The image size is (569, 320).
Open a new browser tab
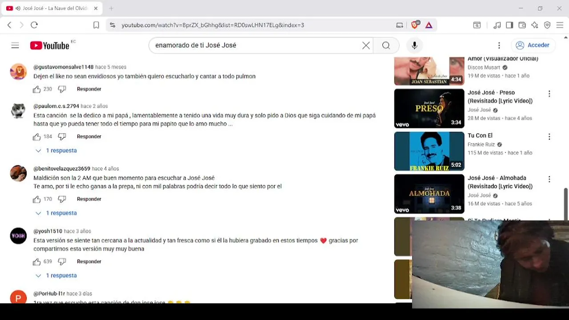[111, 8]
